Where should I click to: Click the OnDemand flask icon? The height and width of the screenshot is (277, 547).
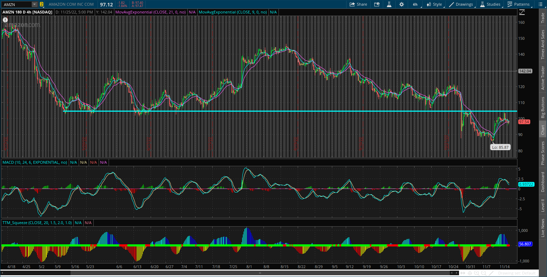point(389,4)
